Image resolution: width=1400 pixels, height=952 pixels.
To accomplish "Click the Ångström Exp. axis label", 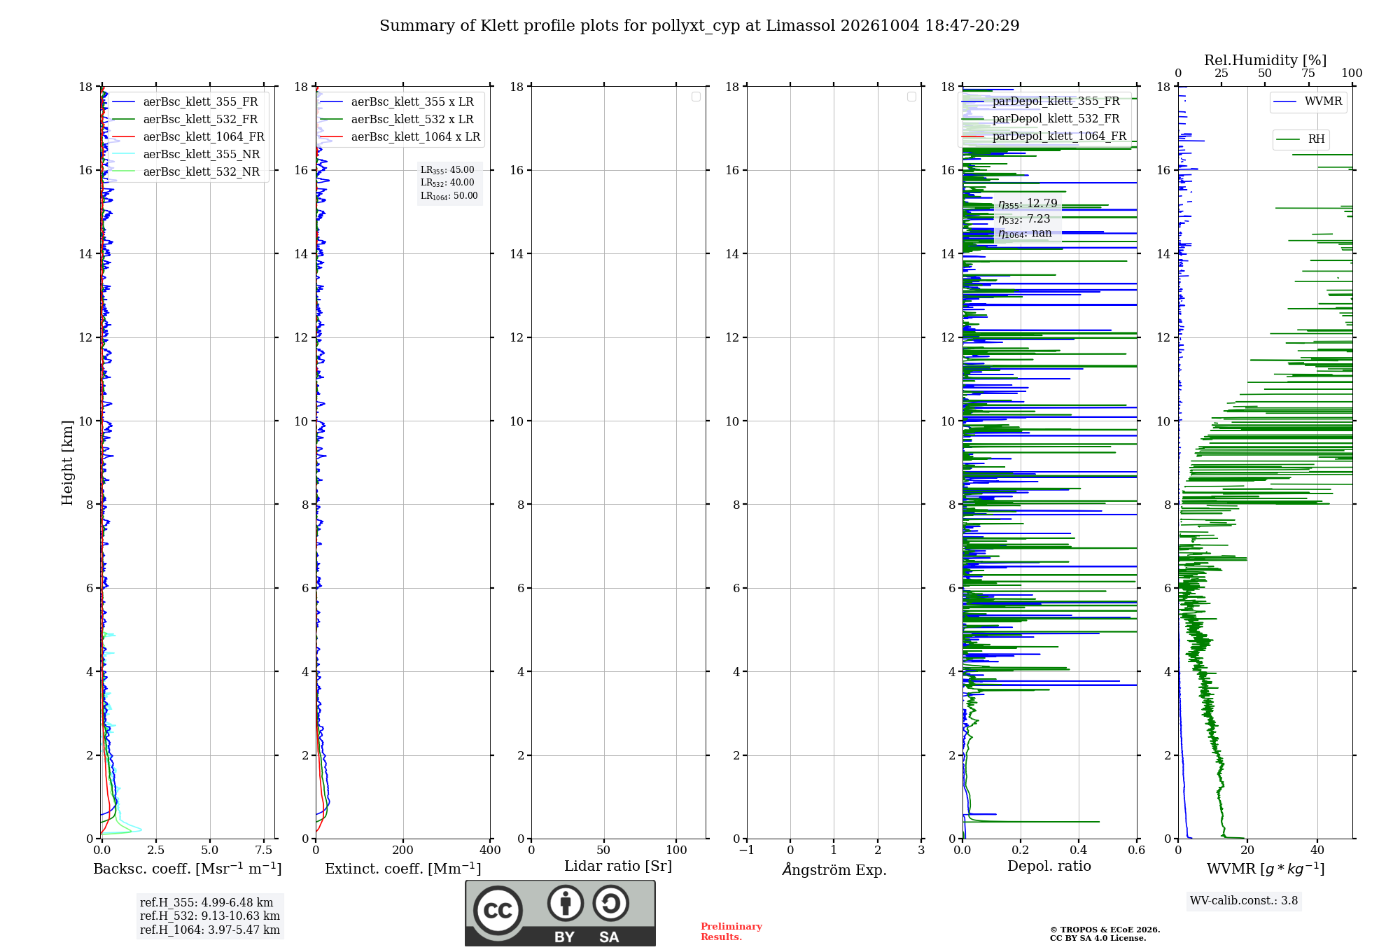I will point(834,869).
